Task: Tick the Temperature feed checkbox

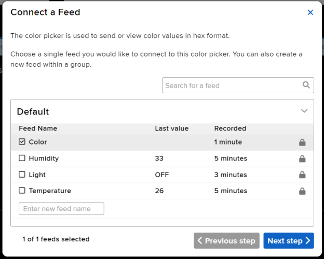Action: pyautogui.click(x=22, y=191)
